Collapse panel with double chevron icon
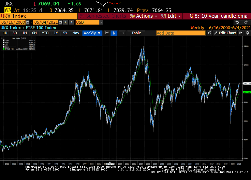Image resolution: width=251 pixels, height=180 pixels. pos(210,33)
